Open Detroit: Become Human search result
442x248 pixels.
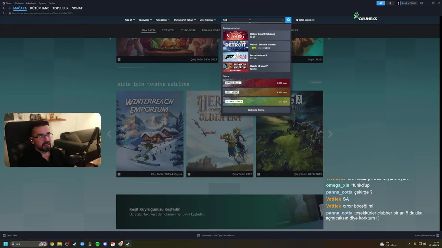click(x=256, y=46)
